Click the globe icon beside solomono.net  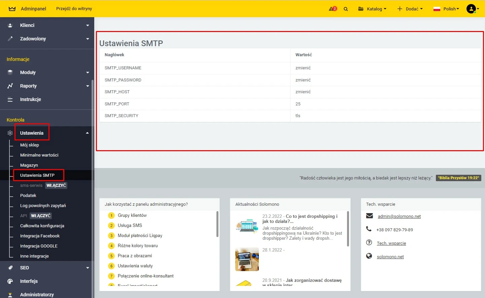[369, 256]
